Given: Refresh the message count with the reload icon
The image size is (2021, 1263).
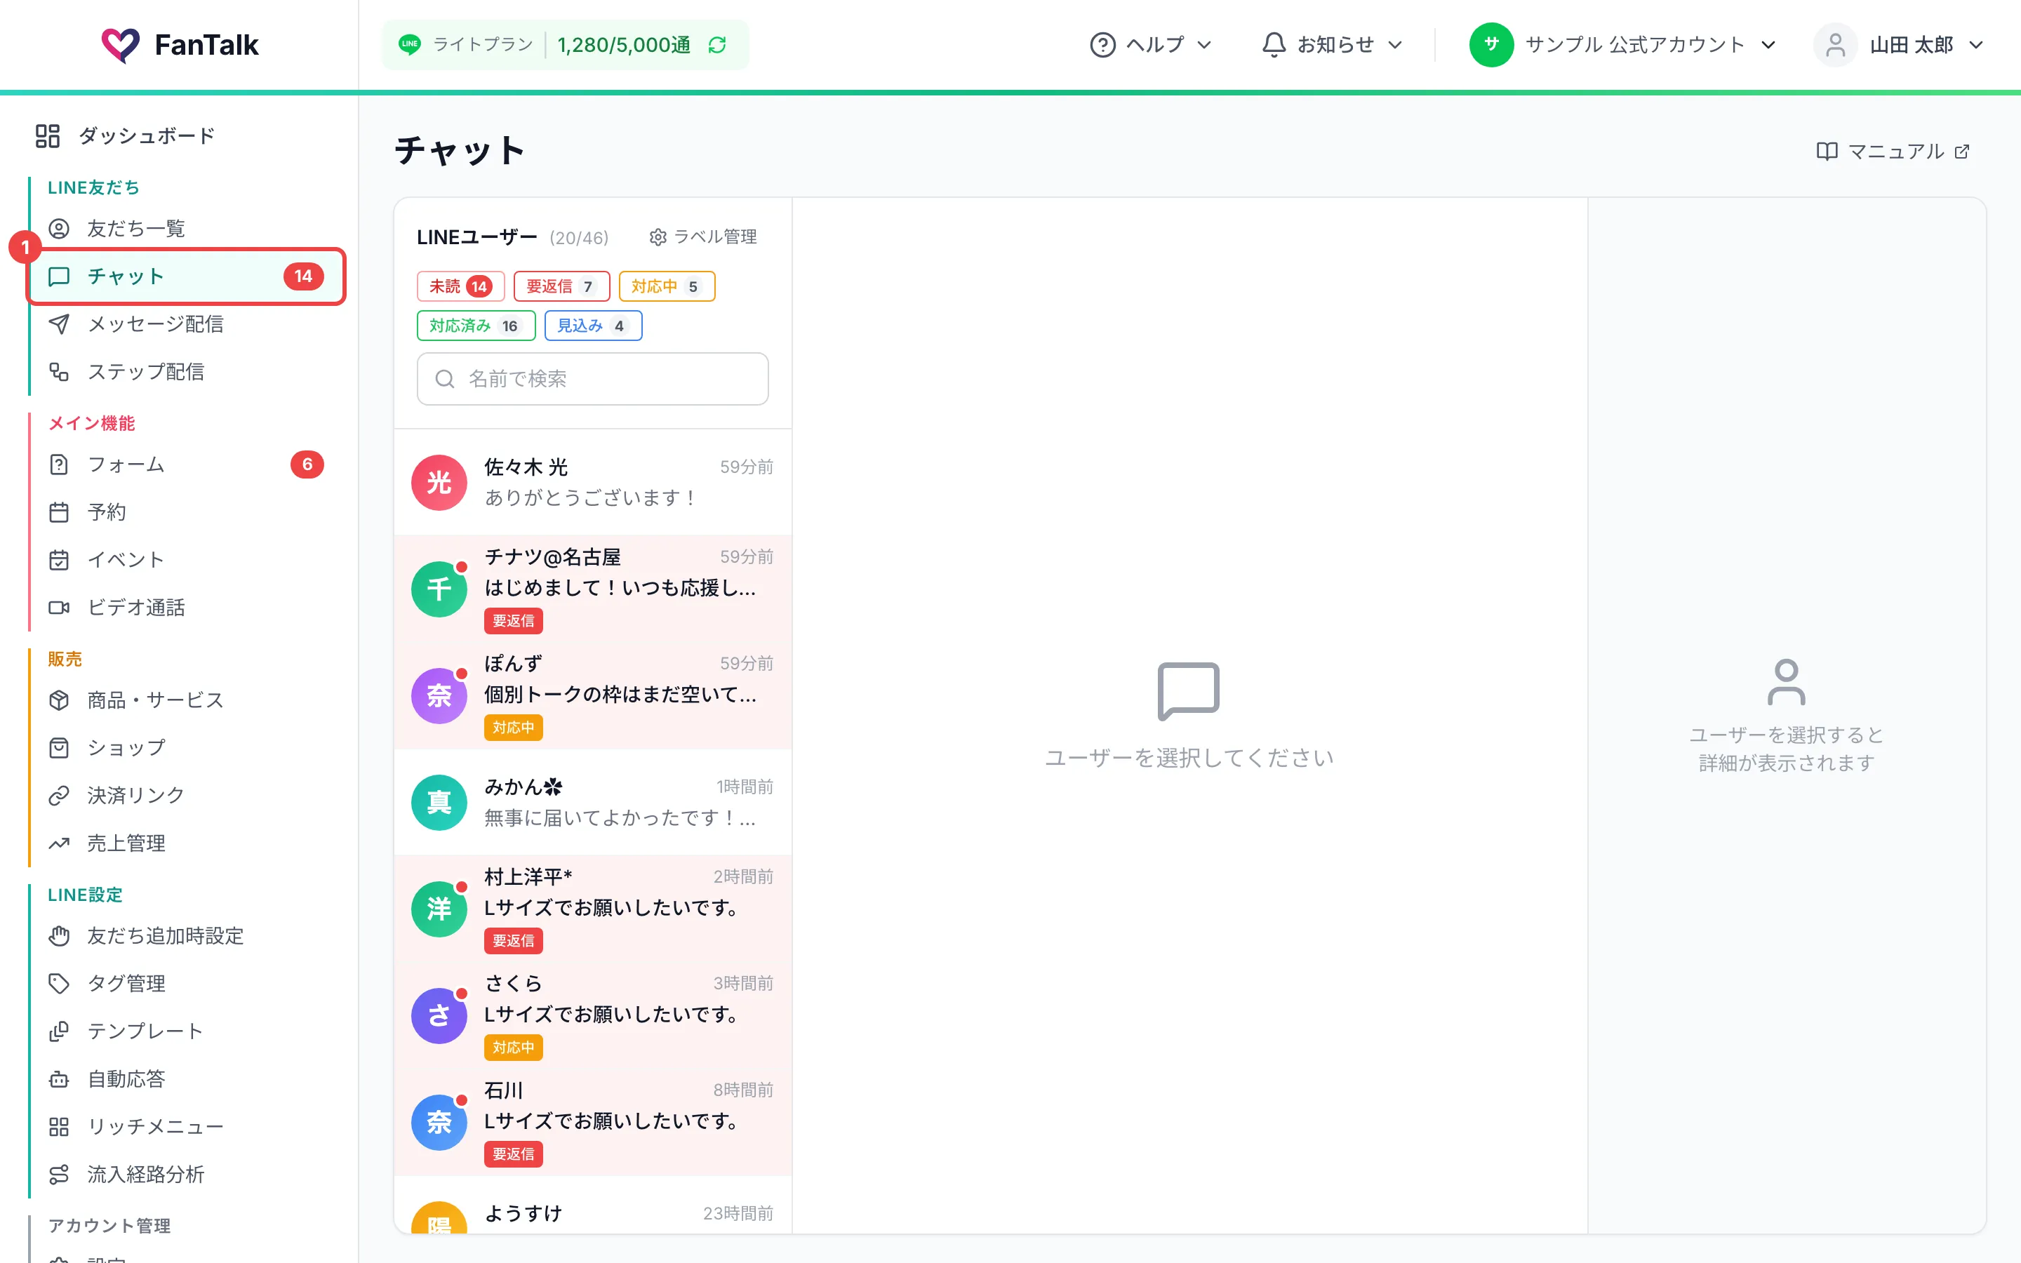Looking at the screenshot, I should click(717, 45).
